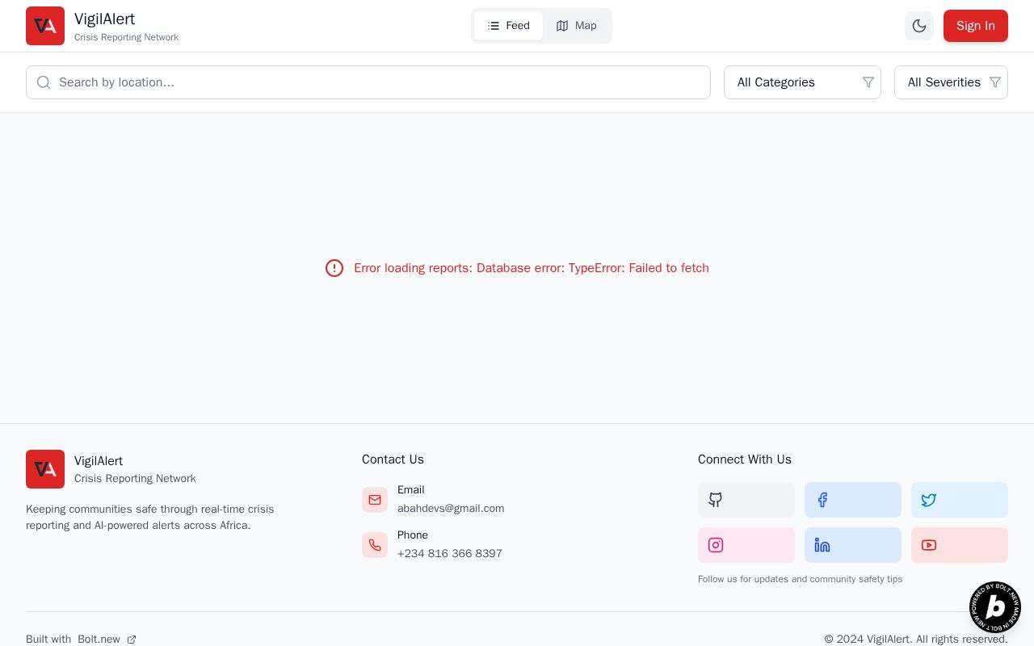Click the footer VigilAlert logo
Viewport: 1034px width, 646px height.
[45, 469]
